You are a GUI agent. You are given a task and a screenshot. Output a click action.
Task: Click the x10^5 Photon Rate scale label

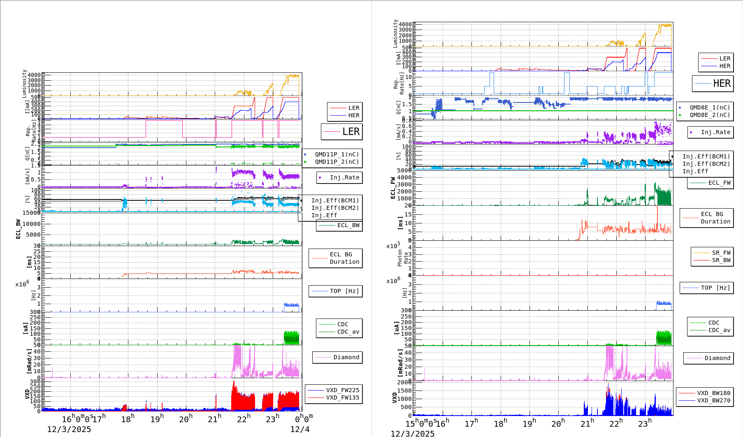(x=393, y=246)
